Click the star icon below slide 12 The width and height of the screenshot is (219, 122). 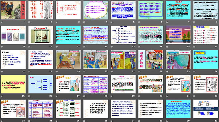click(x=84, y=47)
